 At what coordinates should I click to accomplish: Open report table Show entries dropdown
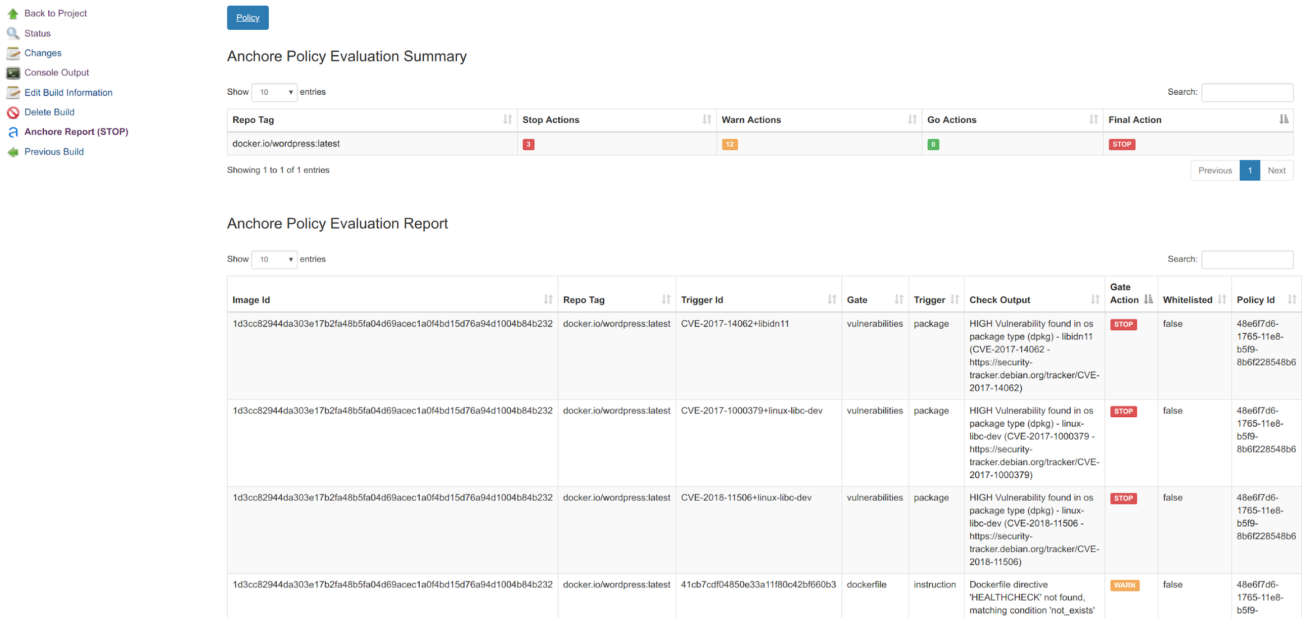274,259
